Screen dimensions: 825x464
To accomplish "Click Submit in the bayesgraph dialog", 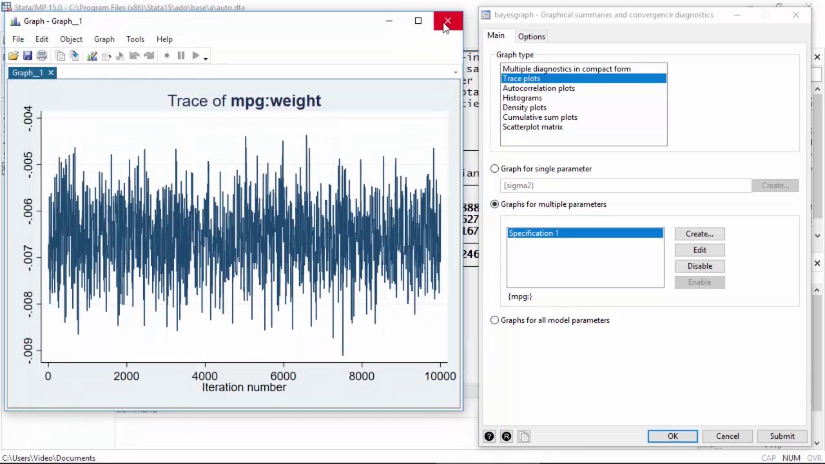I will [782, 436].
